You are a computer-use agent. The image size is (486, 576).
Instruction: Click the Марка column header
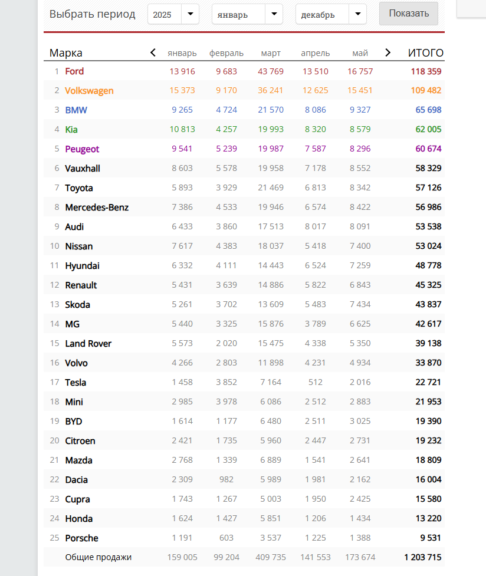click(x=66, y=53)
